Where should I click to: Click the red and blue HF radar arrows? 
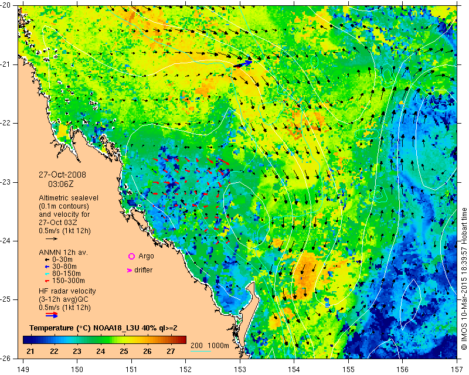[52, 315]
